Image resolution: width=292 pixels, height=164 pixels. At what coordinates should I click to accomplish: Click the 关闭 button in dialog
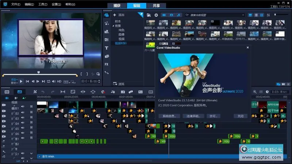[x=240, y=116]
